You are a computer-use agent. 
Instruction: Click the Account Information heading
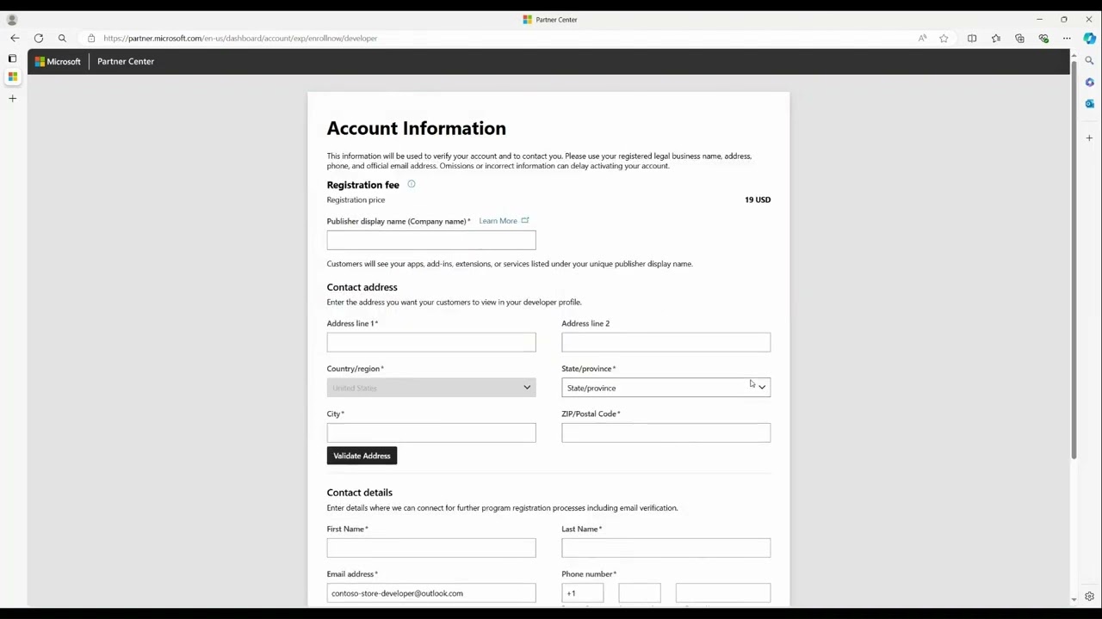[x=416, y=128]
